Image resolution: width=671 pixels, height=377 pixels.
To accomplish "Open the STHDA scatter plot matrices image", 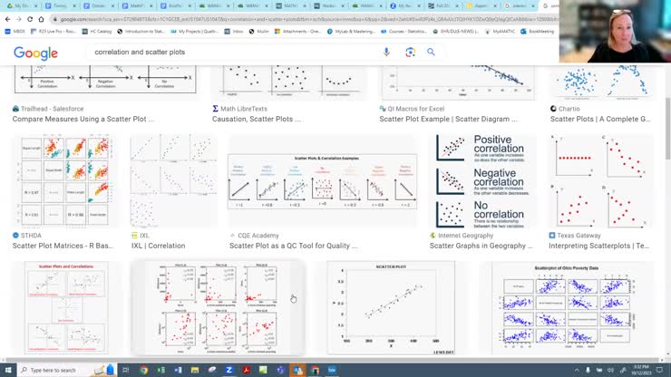I will pyautogui.click(x=63, y=180).
